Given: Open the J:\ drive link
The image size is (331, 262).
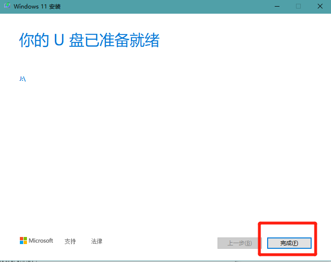Looking at the screenshot, I should coord(22,79).
